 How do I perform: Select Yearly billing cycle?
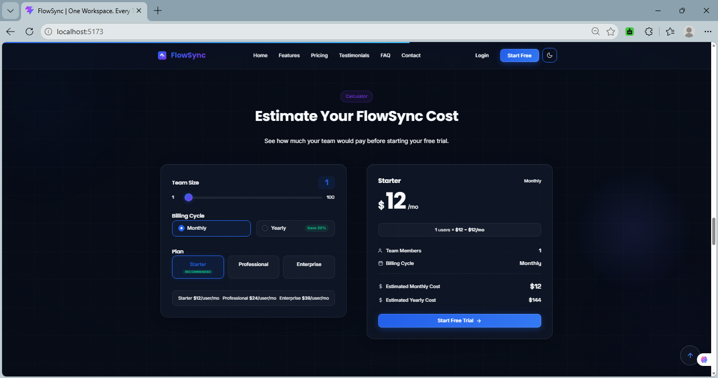click(295, 228)
